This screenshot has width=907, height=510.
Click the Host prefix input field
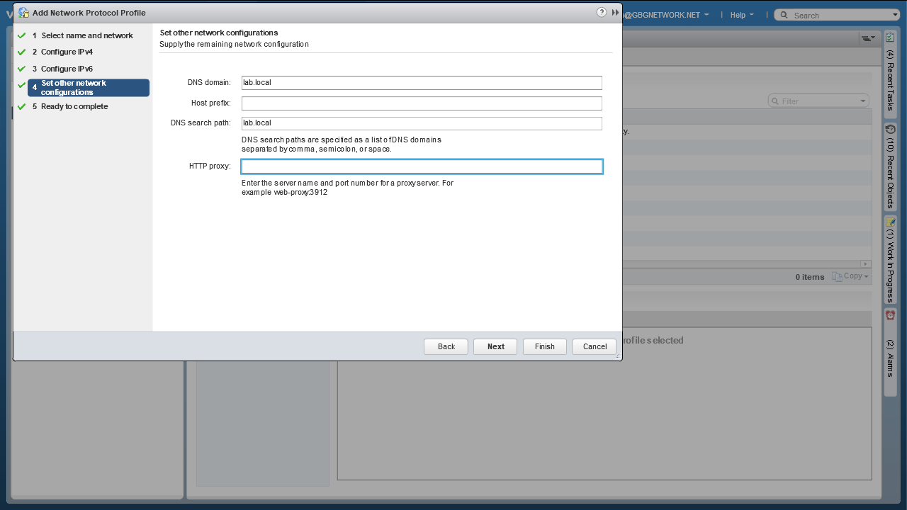422,103
